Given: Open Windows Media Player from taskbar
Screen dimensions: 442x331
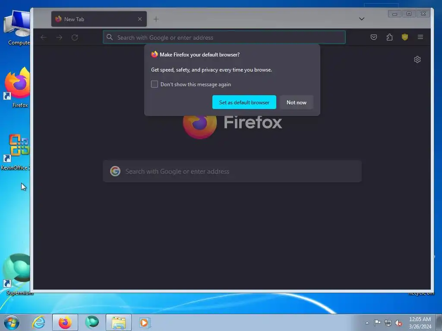Looking at the screenshot, I should point(145,322).
